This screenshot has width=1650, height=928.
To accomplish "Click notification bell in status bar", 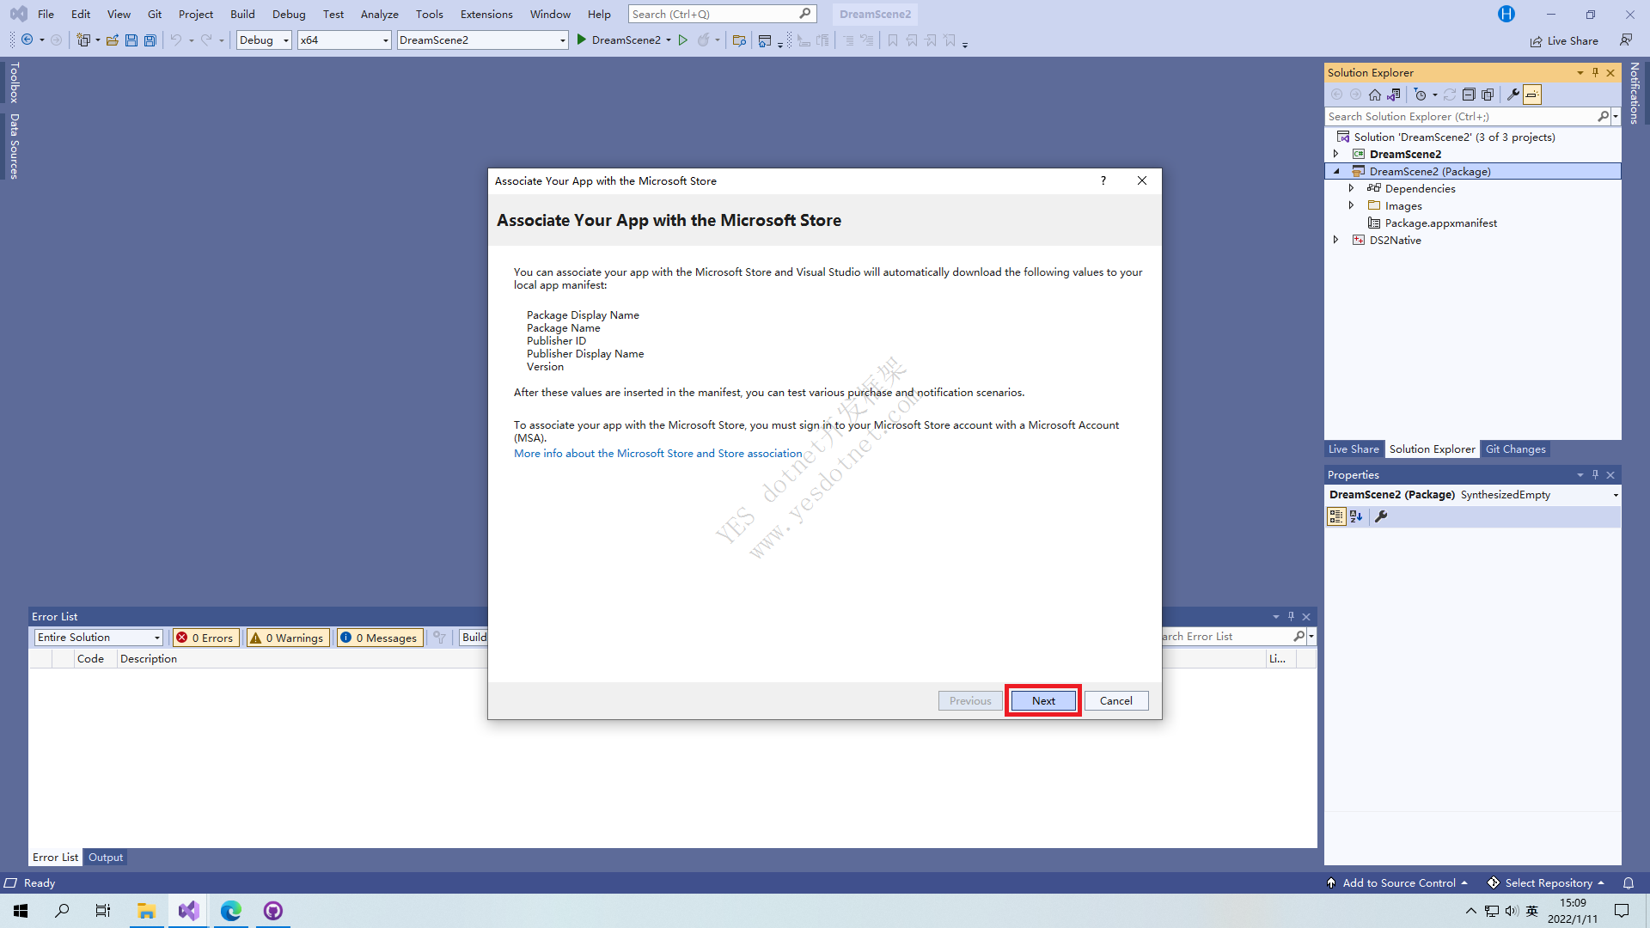I will click(1629, 882).
